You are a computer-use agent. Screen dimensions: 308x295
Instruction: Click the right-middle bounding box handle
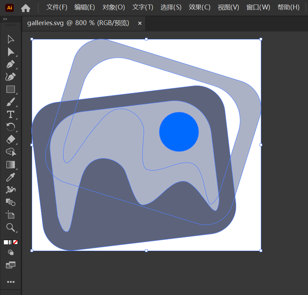click(x=261, y=145)
